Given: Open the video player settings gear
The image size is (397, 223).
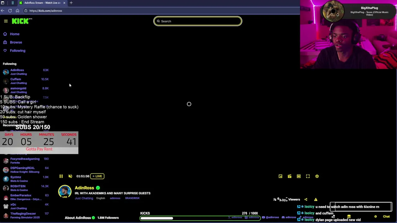Looking at the screenshot, I should pyautogui.click(x=317, y=176).
